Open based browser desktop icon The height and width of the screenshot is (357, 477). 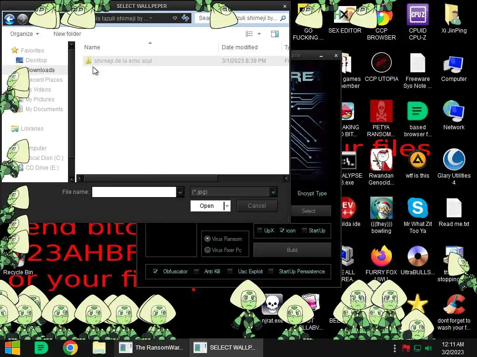[417, 119]
